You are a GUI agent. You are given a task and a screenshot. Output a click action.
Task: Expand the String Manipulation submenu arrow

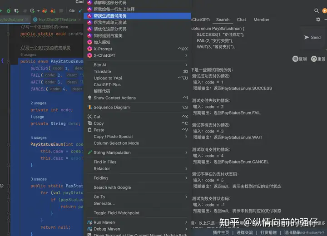[x=186, y=152]
